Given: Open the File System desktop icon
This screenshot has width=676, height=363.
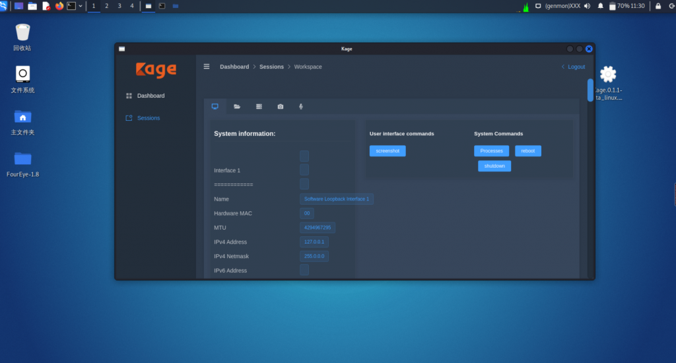Looking at the screenshot, I should tap(22, 79).
